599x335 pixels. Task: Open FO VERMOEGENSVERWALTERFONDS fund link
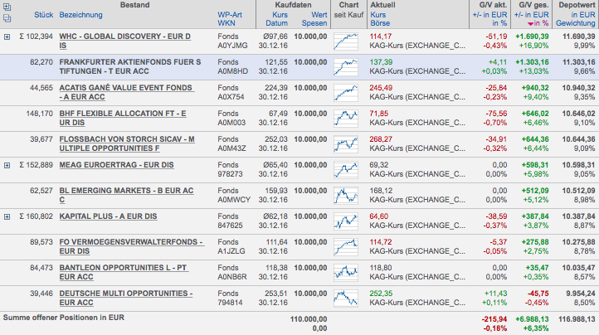tap(132, 246)
